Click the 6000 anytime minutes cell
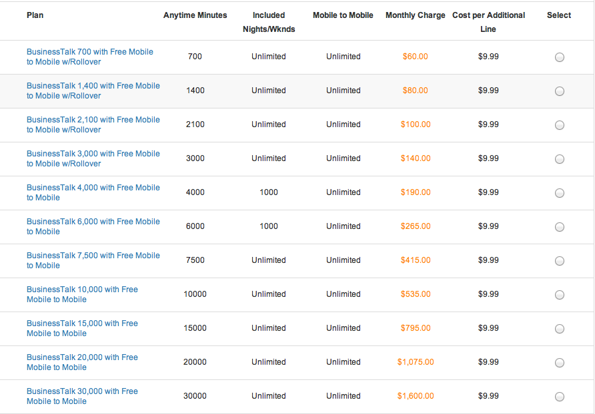Screen dimensions: 595x414 (x=195, y=226)
